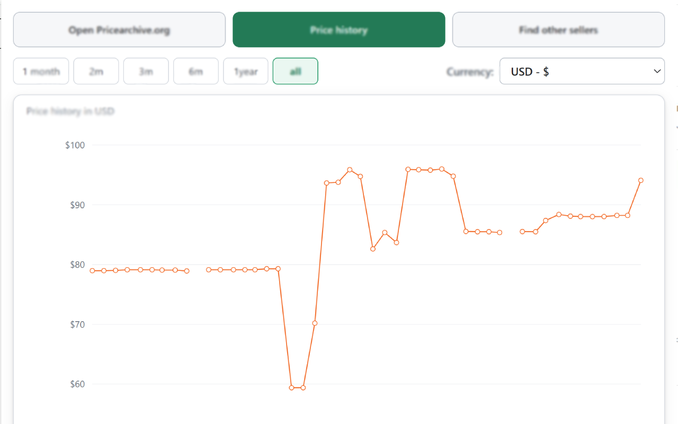
Task: Select the 3m time range
Action: click(x=146, y=71)
